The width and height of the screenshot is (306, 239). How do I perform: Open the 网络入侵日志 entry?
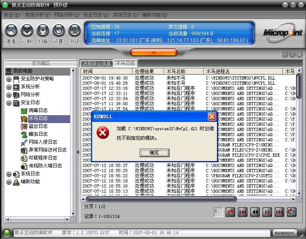(39, 142)
